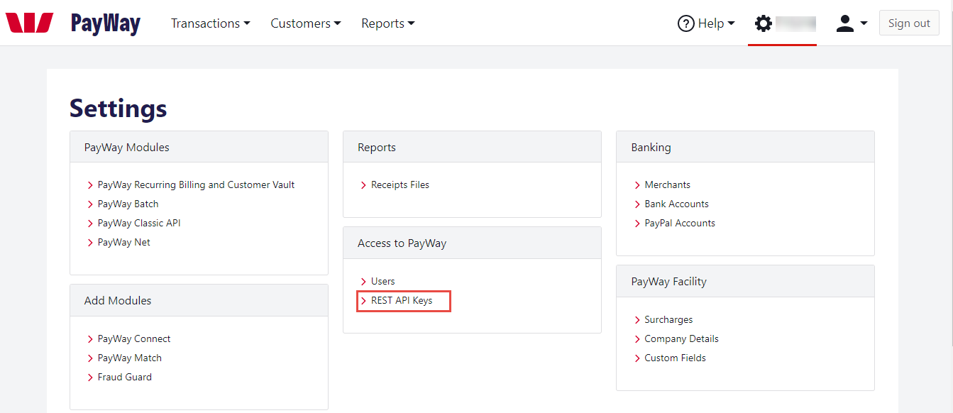Click the Banking panel header
Screen dimensions: 953x413
point(745,147)
